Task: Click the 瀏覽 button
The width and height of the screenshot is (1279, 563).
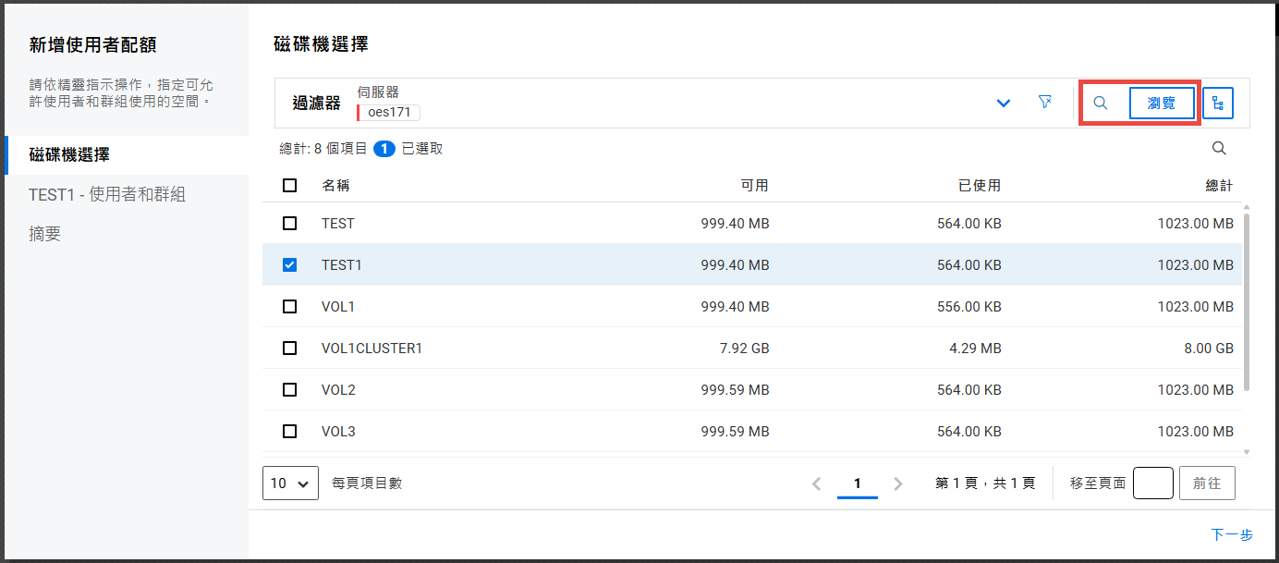Action: [1162, 104]
